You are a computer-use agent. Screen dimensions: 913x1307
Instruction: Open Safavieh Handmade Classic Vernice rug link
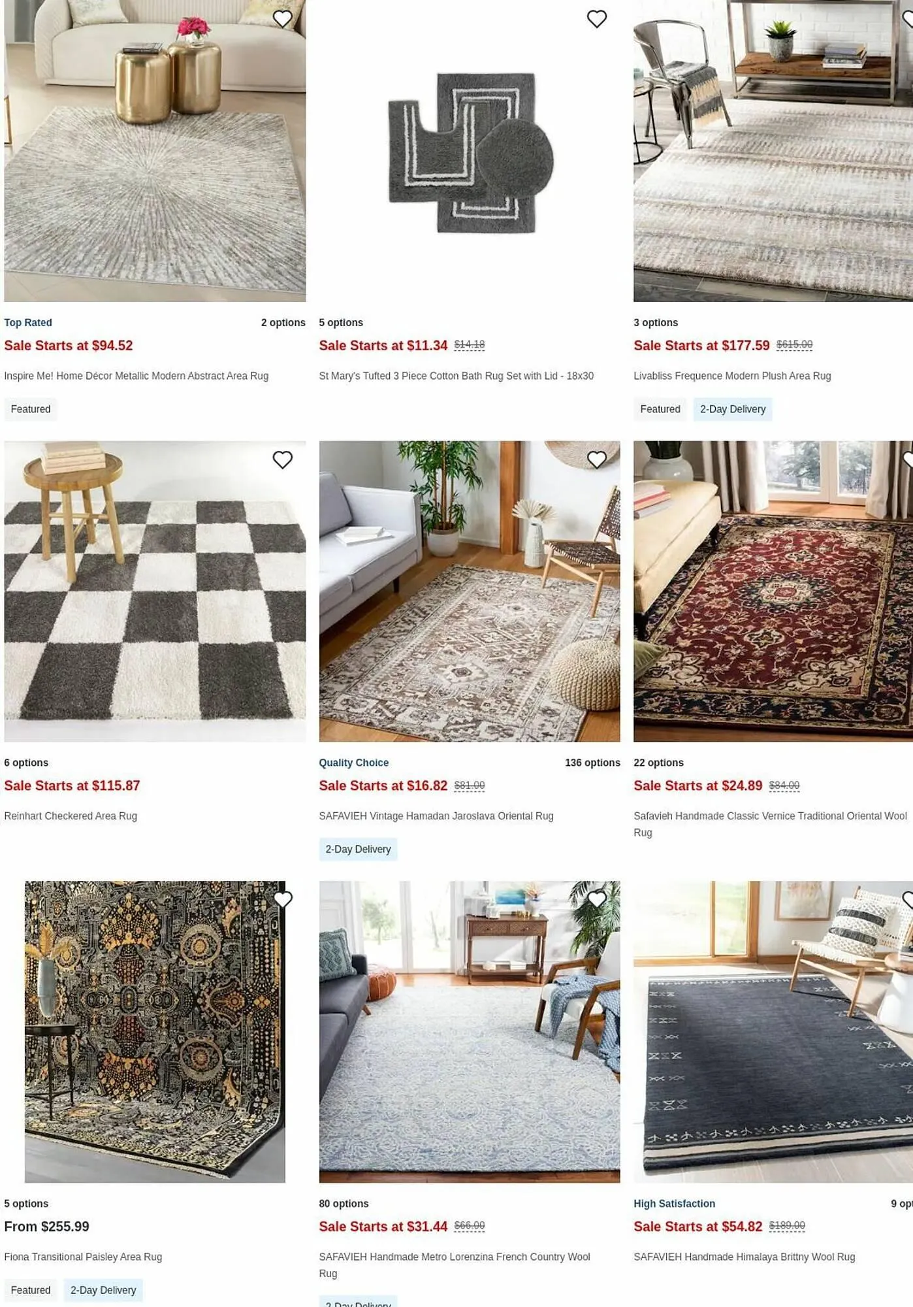click(770, 824)
